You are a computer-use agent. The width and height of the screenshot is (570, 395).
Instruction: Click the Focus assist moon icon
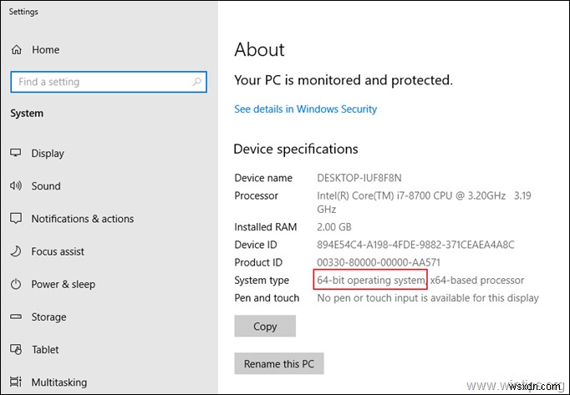pos(15,251)
